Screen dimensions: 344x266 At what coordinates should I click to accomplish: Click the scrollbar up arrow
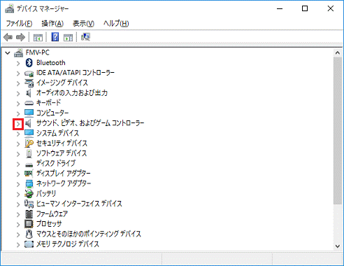(337, 53)
